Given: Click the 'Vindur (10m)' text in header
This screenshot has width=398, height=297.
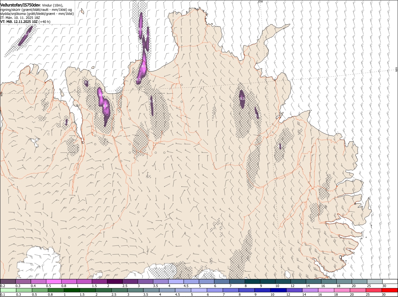Looking at the screenshot, I should pyautogui.click(x=52, y=5).
